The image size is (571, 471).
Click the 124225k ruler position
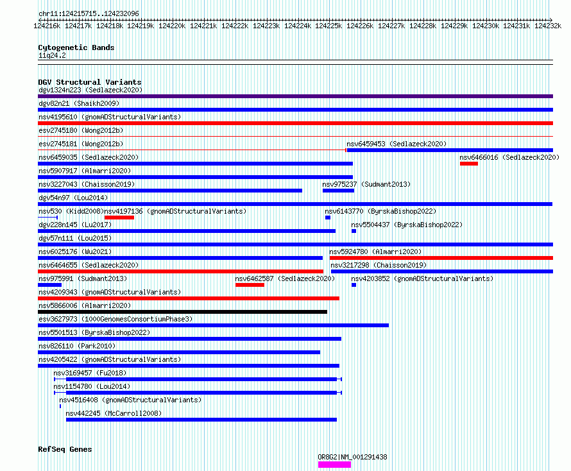328,26
